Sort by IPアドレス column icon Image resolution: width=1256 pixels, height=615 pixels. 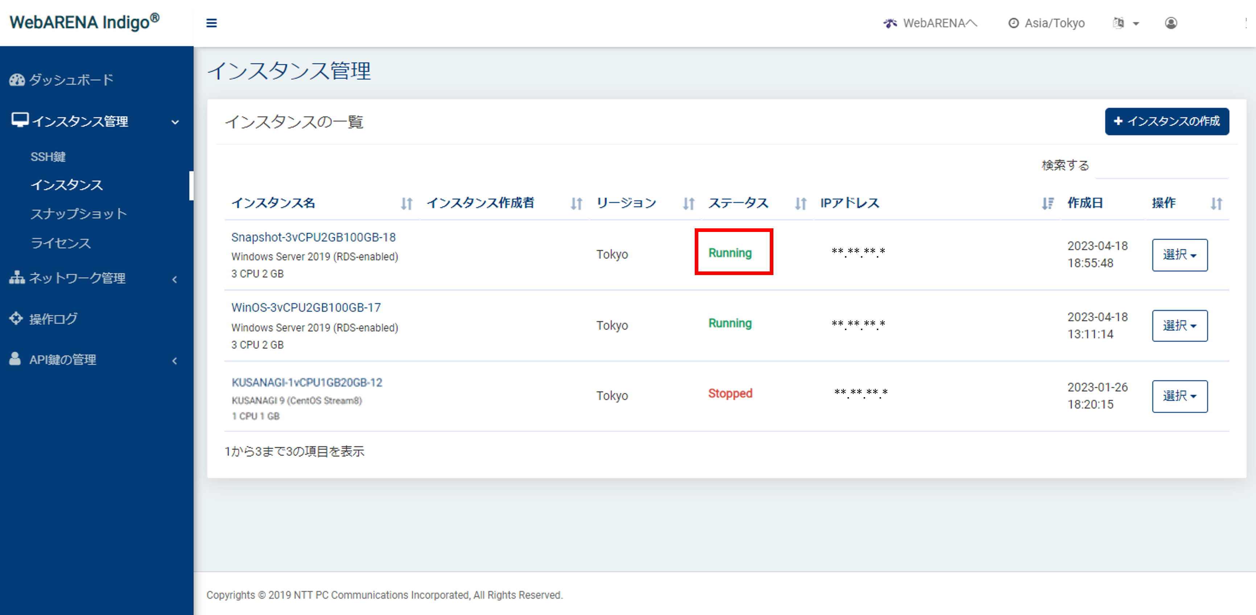[1047, 203]
